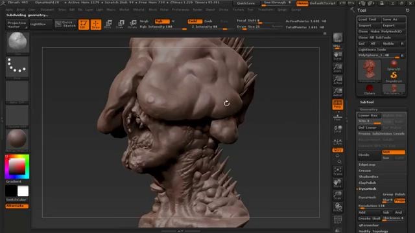Toggle Persp perspective view
This screenshot has width=415, height=233.
337,105
